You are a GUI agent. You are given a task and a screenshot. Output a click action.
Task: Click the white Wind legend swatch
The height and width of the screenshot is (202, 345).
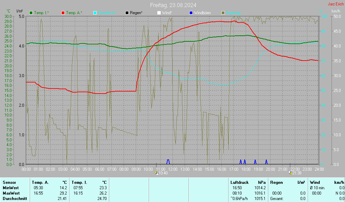tap(159, 13)
